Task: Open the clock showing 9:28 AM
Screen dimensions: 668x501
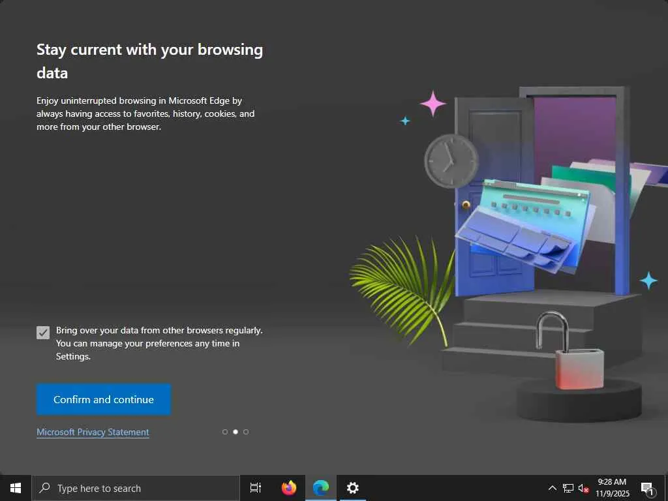Action: (x=612, y=488)
